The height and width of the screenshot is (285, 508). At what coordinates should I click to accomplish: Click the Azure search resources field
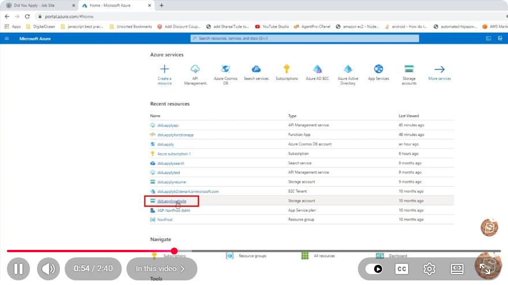(305, 39)
